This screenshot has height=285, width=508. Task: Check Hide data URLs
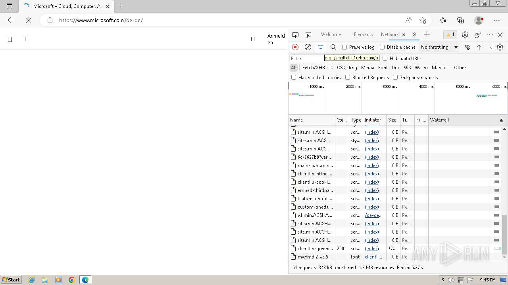385,58
